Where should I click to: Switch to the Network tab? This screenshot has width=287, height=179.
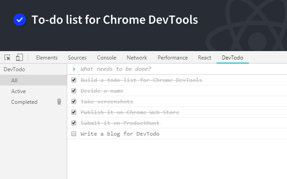(137, 58)
